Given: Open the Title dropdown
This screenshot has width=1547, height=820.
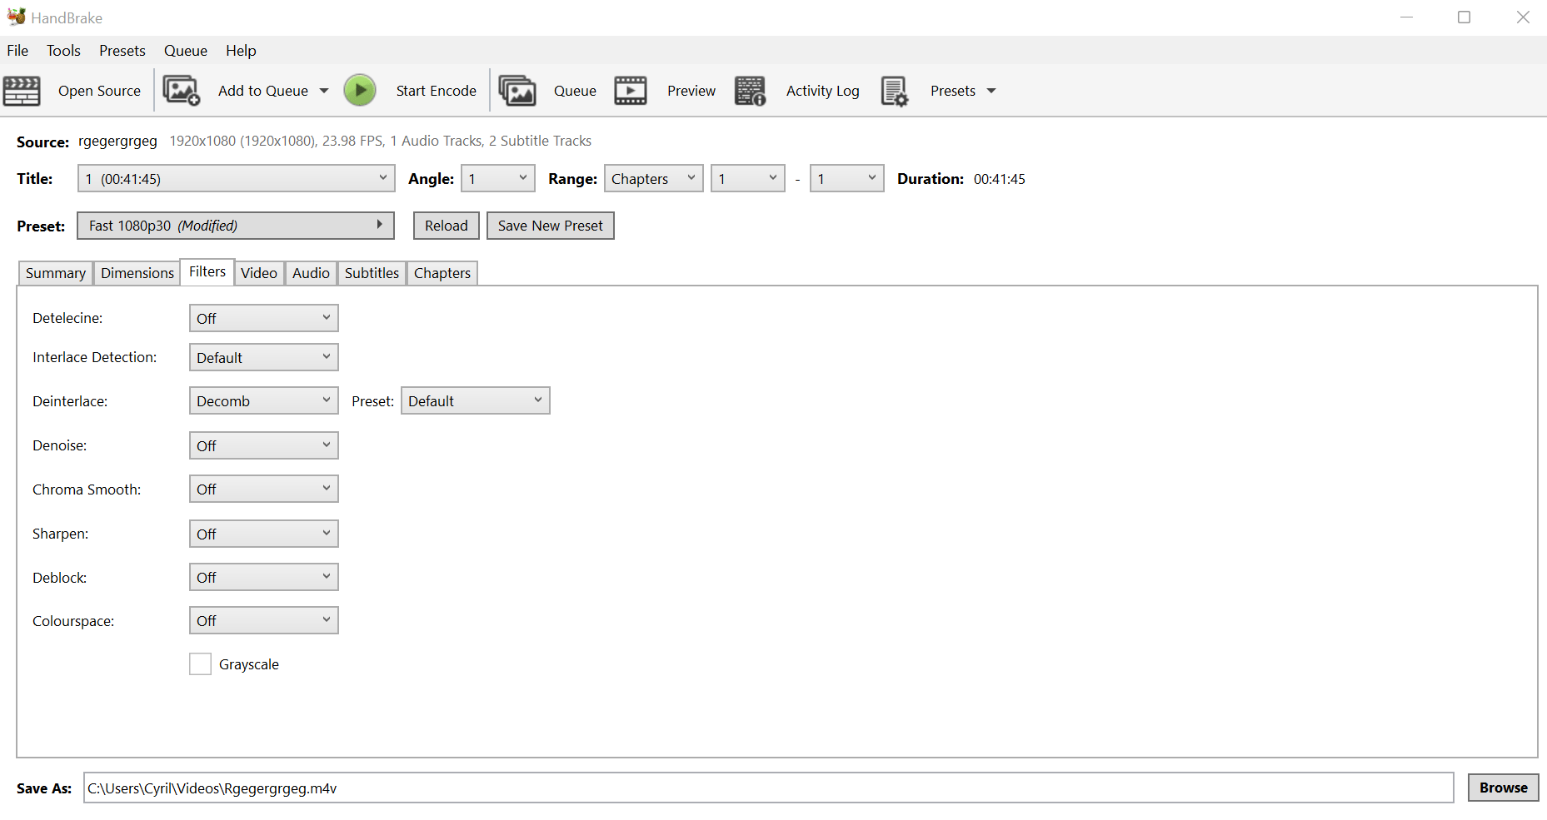Looking at the screenshot, I should pos(236,178).
